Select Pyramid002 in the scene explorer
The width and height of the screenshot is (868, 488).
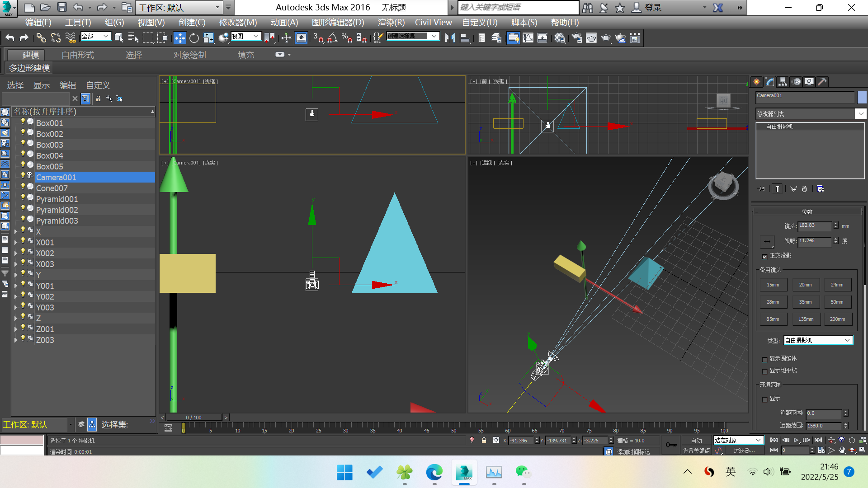point(57,210)
